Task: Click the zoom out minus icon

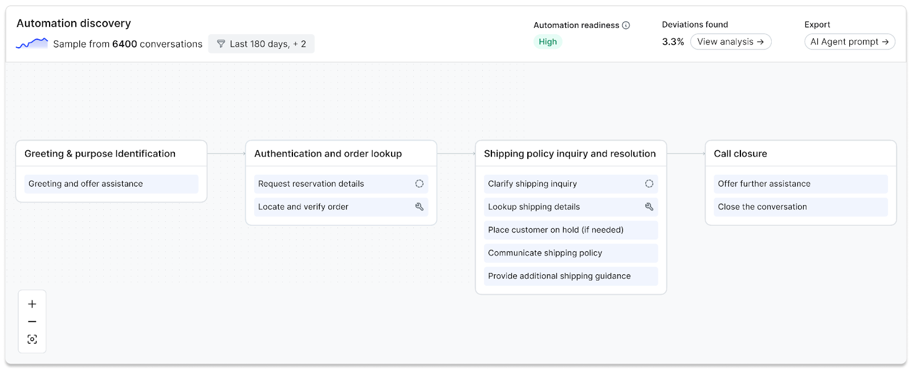Action: point(32,321)
